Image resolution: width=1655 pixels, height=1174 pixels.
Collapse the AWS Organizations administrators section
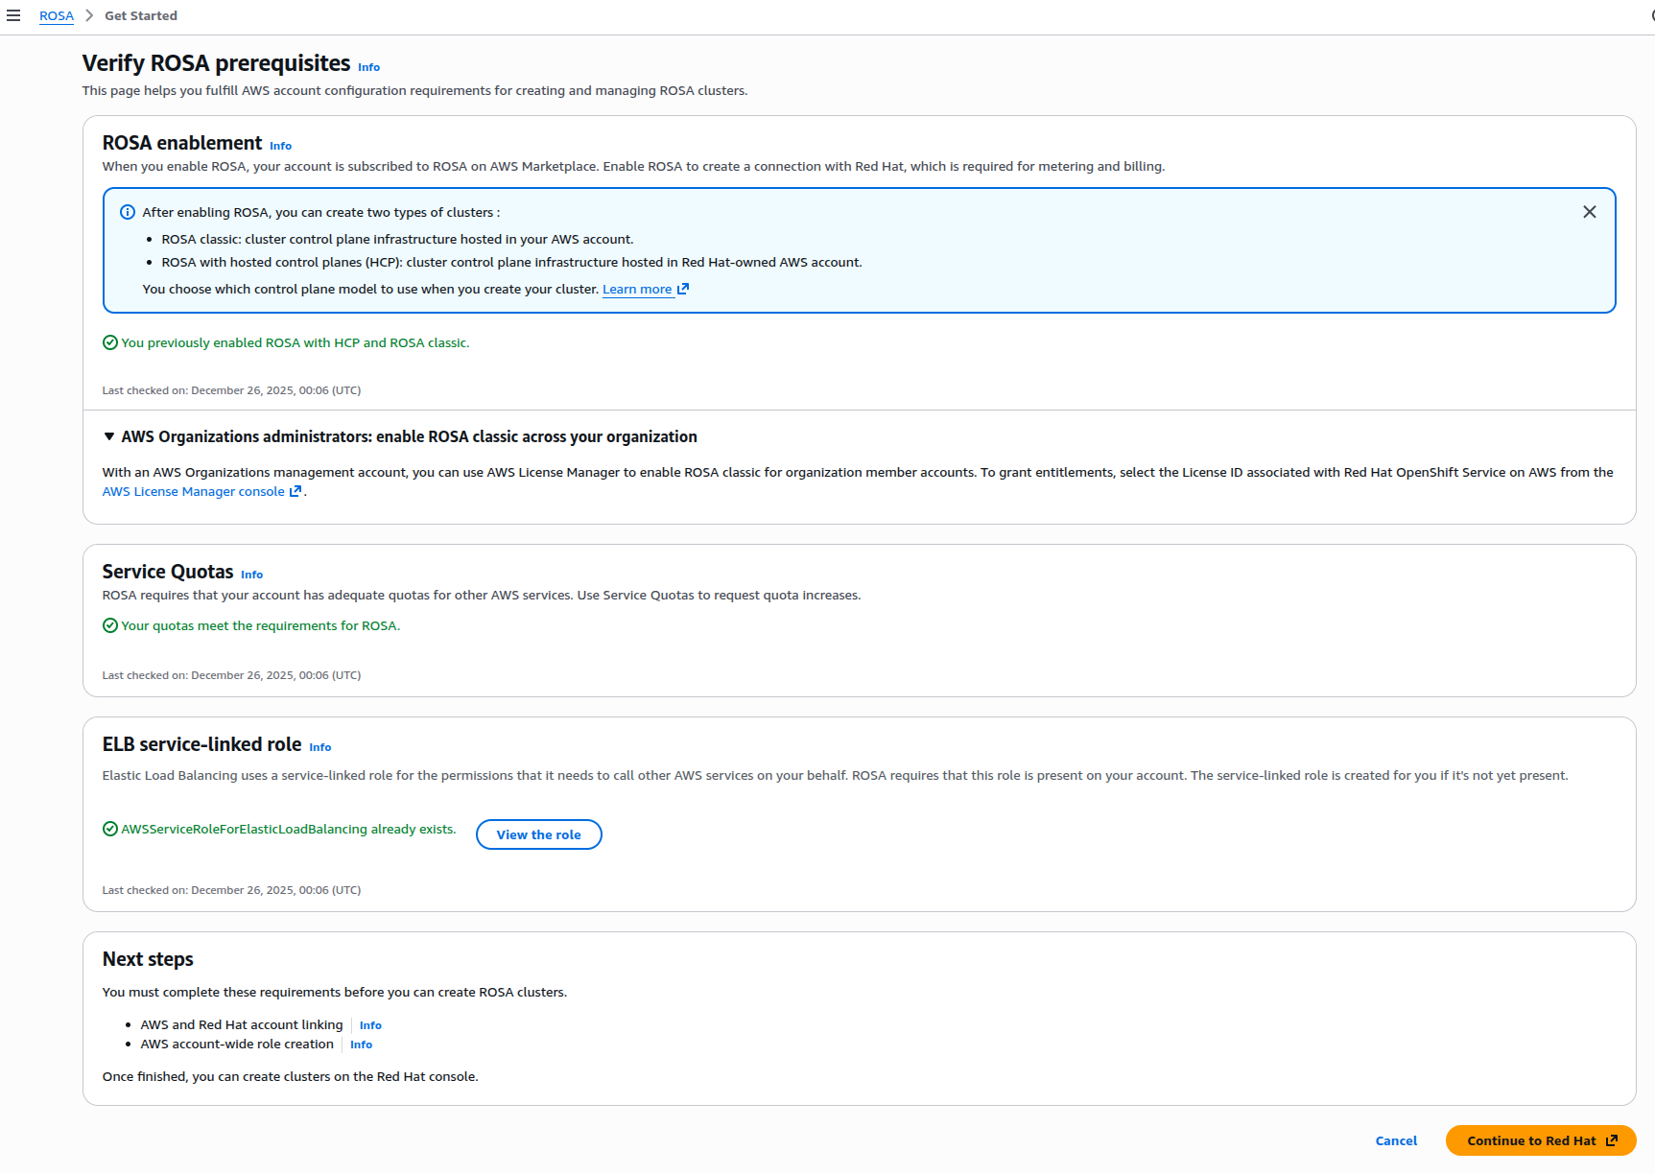point(109,436)
